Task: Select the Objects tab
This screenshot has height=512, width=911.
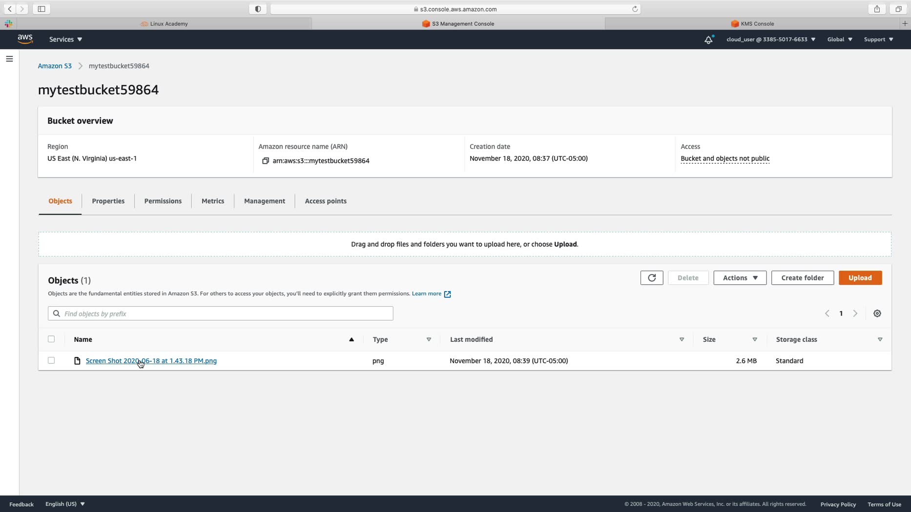Action: point(60,201)
